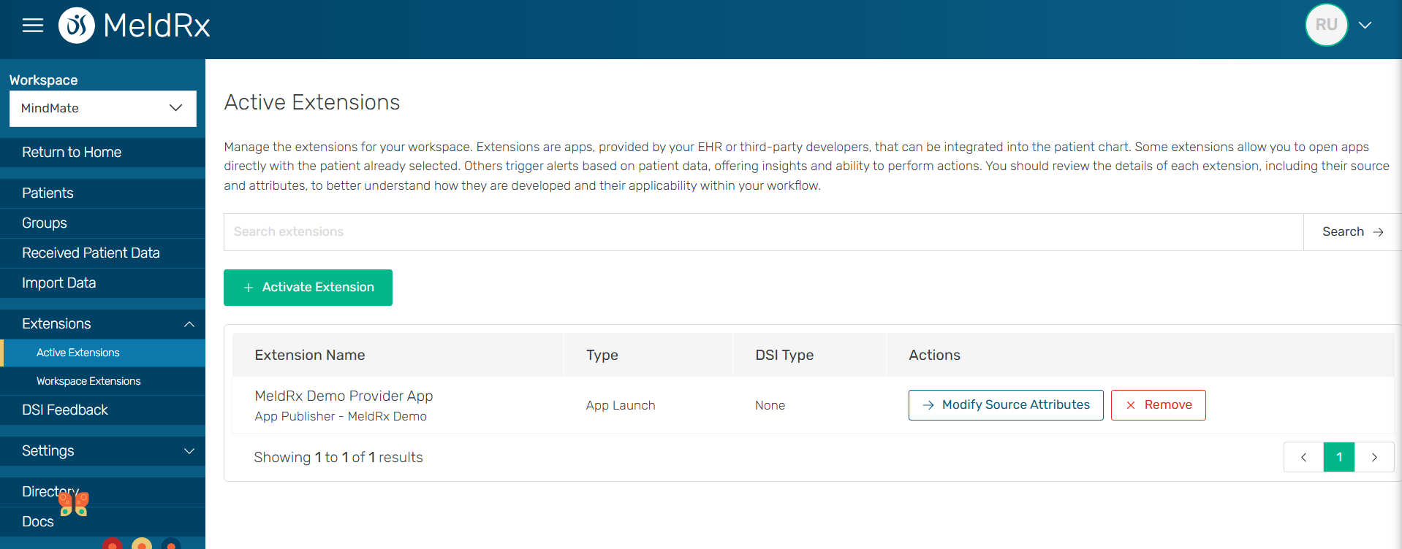Select Active Extensions in sidebar
Image resolution: width=1402 pixels, height=549 pixels.
(x=102, y=353)
